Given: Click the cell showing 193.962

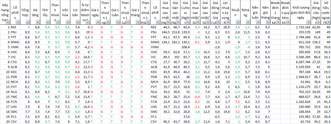Looking at the screenshot, I should (x=300, y=117).
